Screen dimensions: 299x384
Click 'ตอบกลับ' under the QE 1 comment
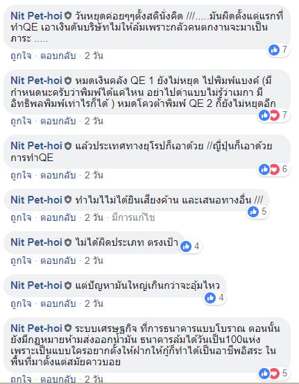[58, 121]
